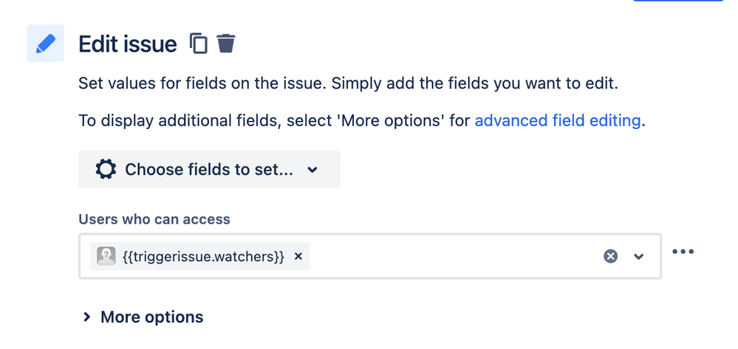Click the Edit issue heading

(128, 44)
